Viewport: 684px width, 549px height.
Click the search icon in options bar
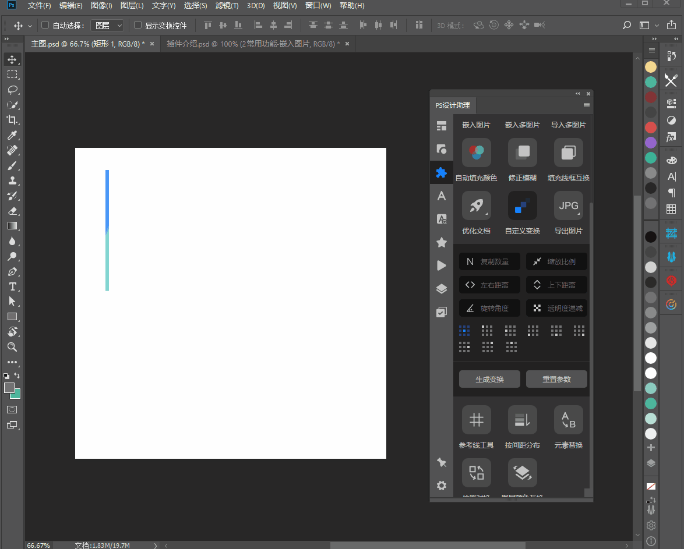coord(627,25)
